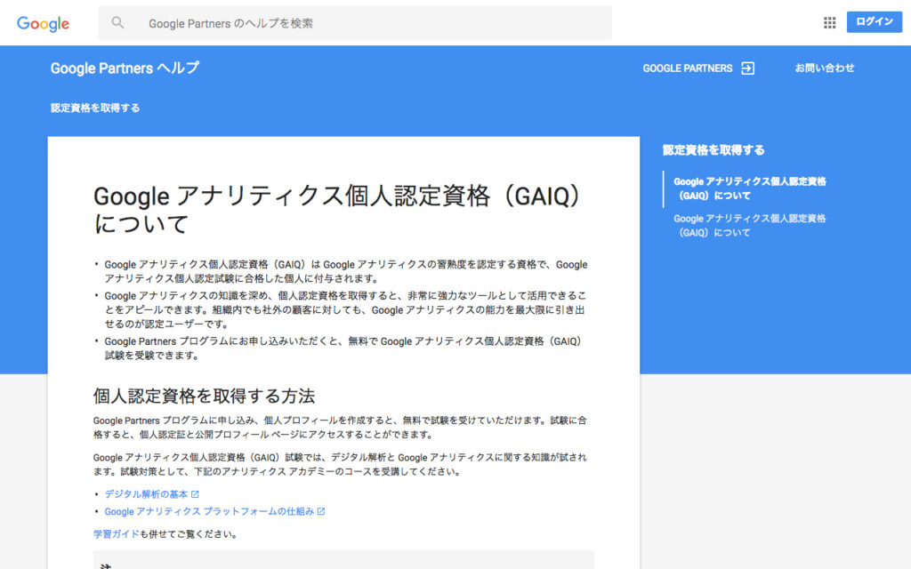Click the Google logo

pos(42,23)
